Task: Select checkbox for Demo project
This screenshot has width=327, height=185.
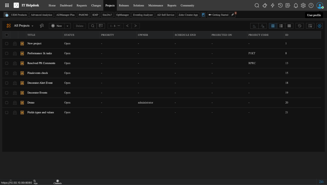Action: tap(7, 103)
